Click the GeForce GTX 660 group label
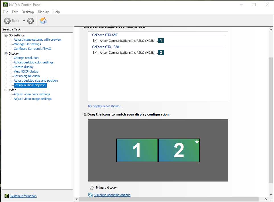 coord(105,35)
